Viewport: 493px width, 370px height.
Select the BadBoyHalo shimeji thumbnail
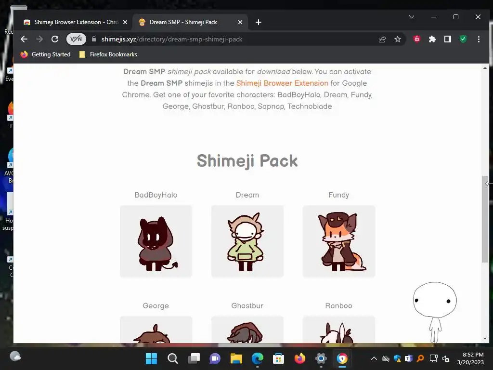(156, 241)
